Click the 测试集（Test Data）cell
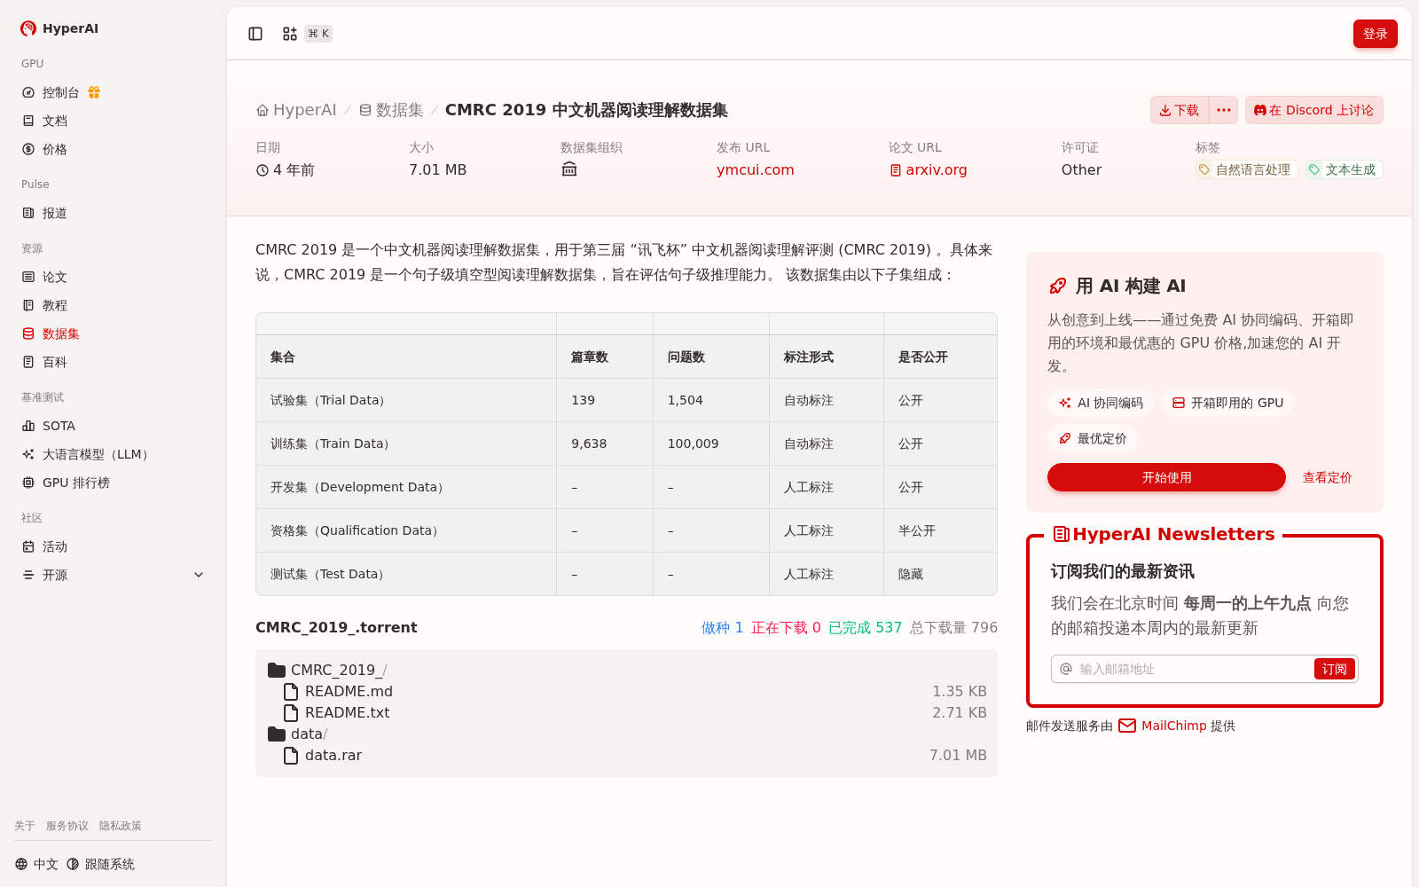 pos(406,574)
